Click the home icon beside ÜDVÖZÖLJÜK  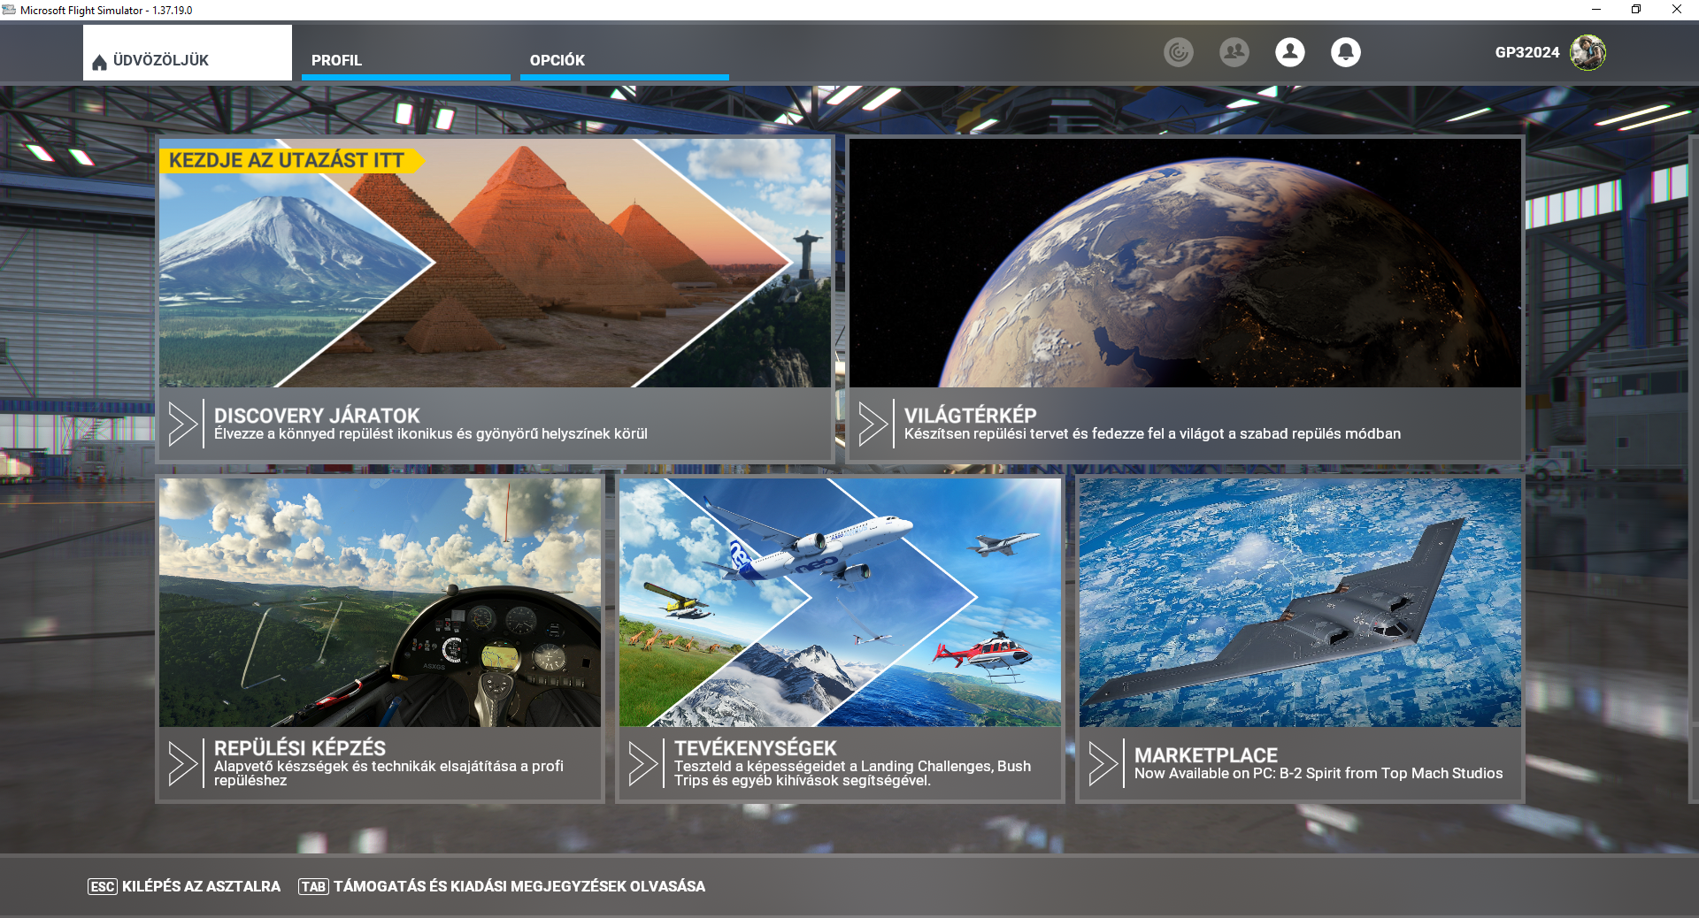pos(99,62)
